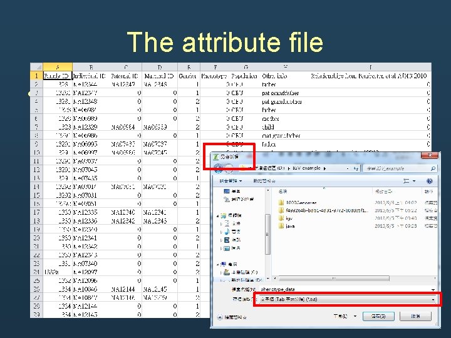Open the 1000Genomes folder icon
This screenshot has width=451, height=338.
(x=281, y=202)
